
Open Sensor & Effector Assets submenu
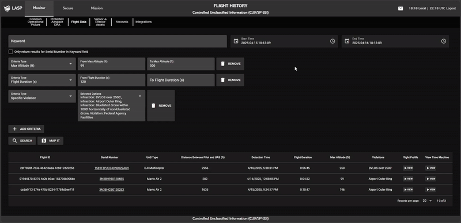coord(100,22)
